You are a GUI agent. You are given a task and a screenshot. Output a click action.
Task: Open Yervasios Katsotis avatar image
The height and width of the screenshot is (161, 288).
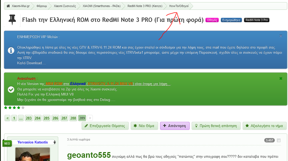pos(33,154)
